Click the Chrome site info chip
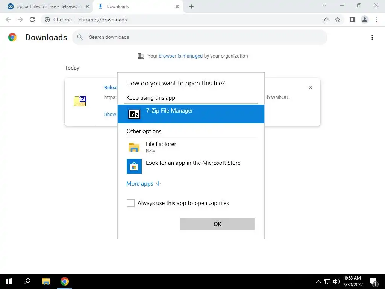 click(58, 20)
